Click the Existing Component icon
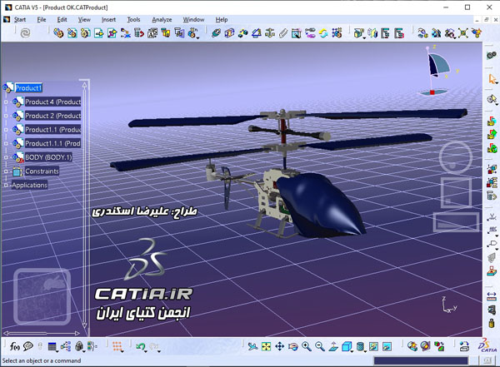This screenshot has height=367, width=500. pyautogui.click(x=99, y=32)
